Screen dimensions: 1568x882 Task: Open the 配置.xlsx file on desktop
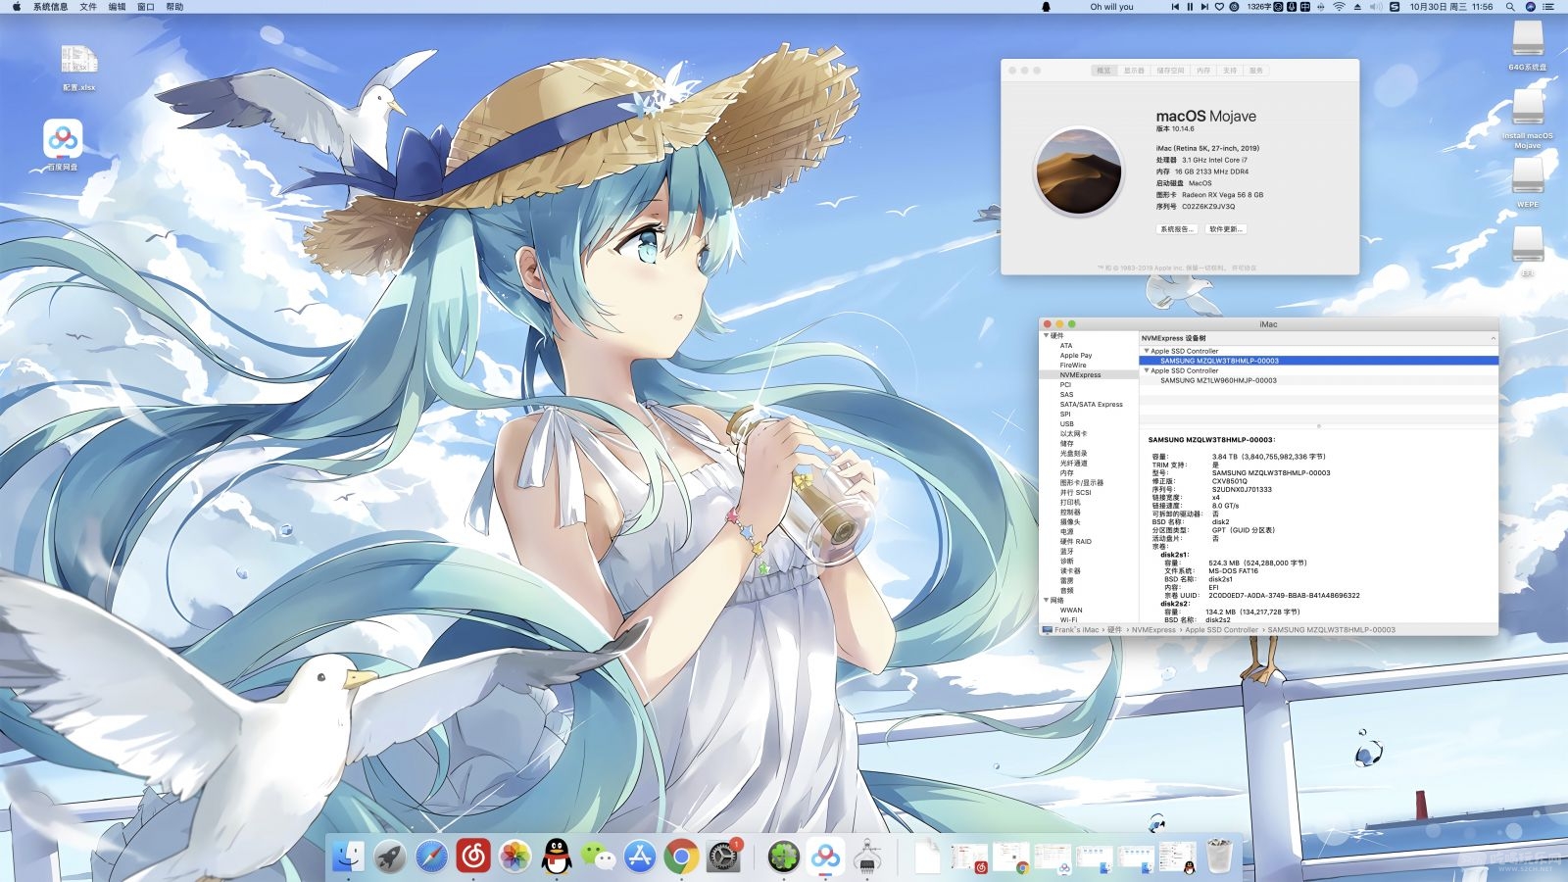[x=79, y=67]
